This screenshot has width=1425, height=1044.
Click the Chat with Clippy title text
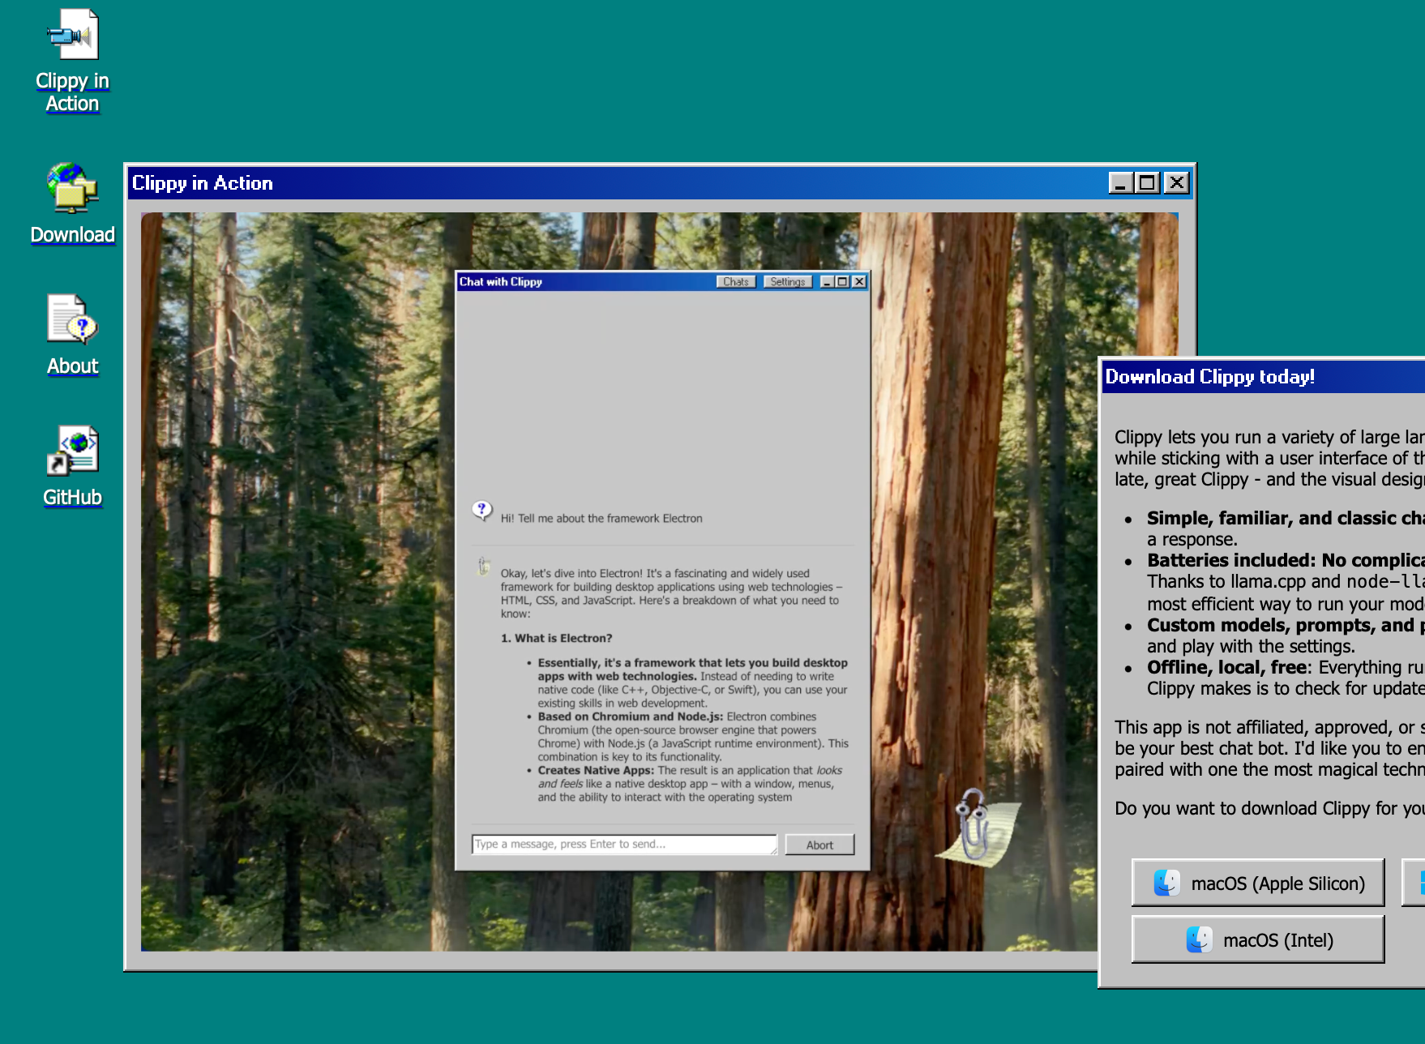[500, 282]
